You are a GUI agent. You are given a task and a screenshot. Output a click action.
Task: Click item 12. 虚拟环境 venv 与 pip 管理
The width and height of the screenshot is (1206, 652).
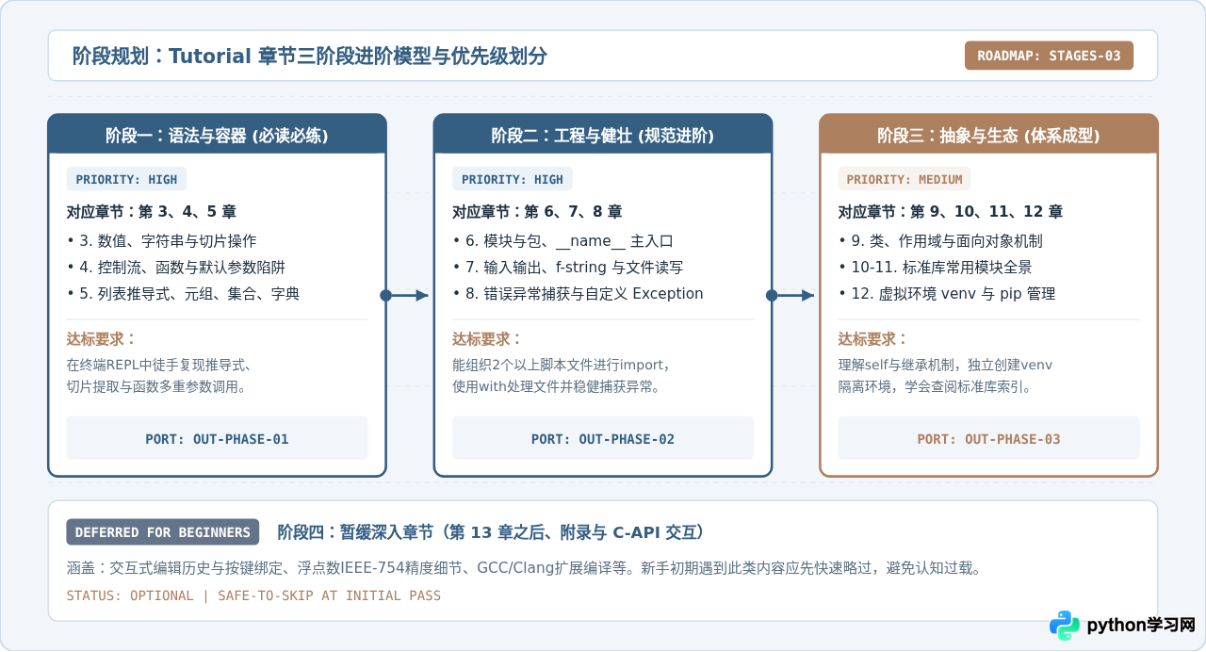pyautogui.click(x=947, y=294)
